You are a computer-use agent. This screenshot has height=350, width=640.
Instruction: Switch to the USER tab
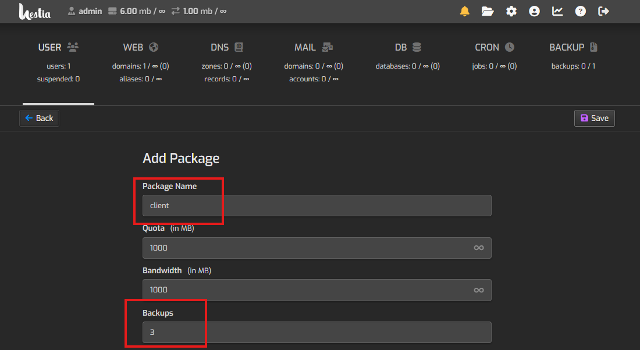58,48
